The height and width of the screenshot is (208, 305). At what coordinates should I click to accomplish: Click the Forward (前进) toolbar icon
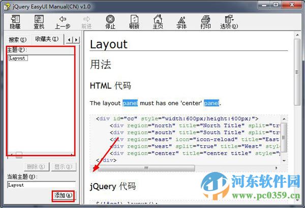86,22
